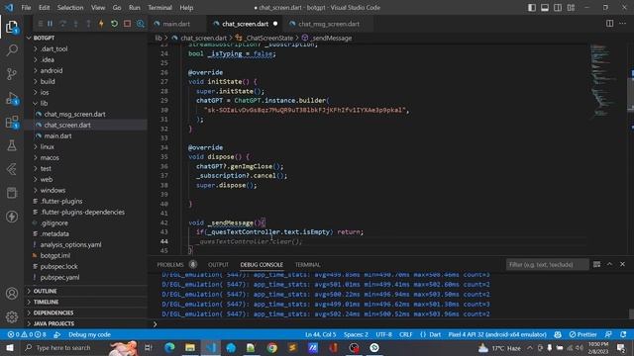Select Pixel 4 API 32 device
The image size is (634, 356).
click(x=497, y=334)
